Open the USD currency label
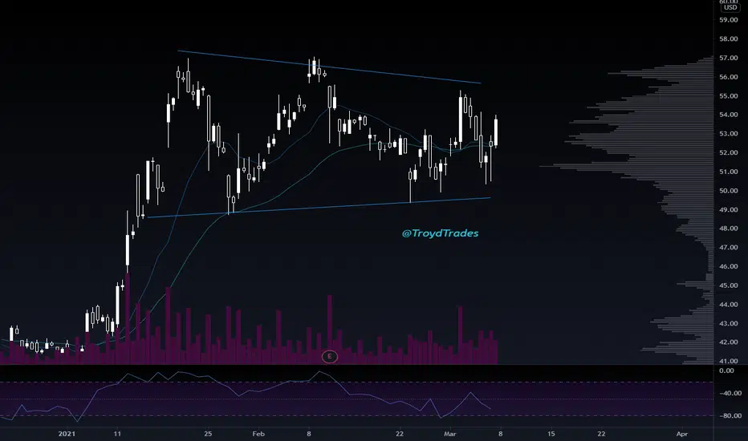Viewport: 748px width, 441px height. (x=730, y=7)
